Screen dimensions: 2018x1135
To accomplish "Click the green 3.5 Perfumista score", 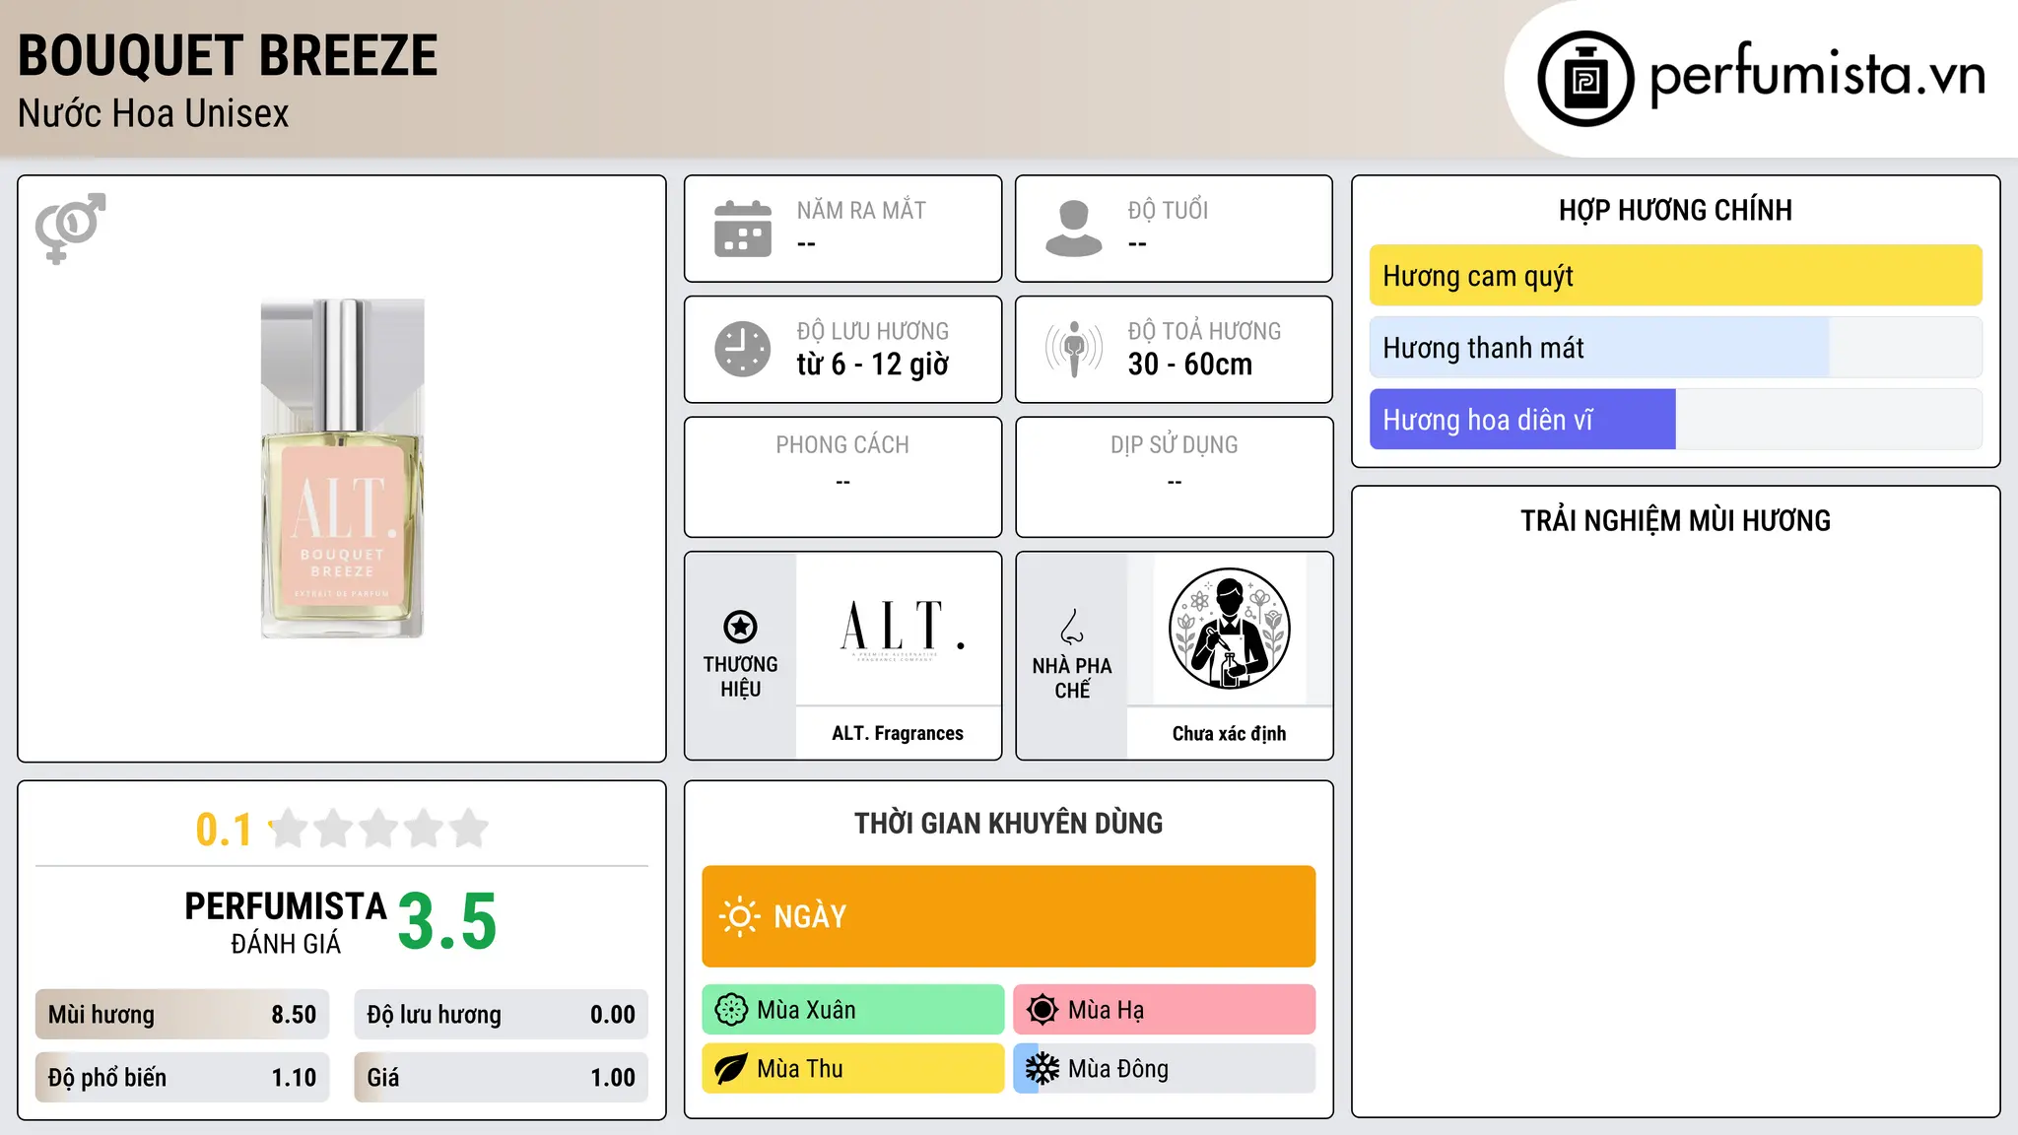I will pyautogui.click(x=447, y=921).
